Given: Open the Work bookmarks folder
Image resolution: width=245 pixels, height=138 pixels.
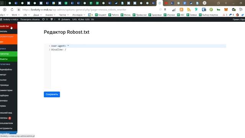Looking at the screenshot, I should [x=16, y=15].
